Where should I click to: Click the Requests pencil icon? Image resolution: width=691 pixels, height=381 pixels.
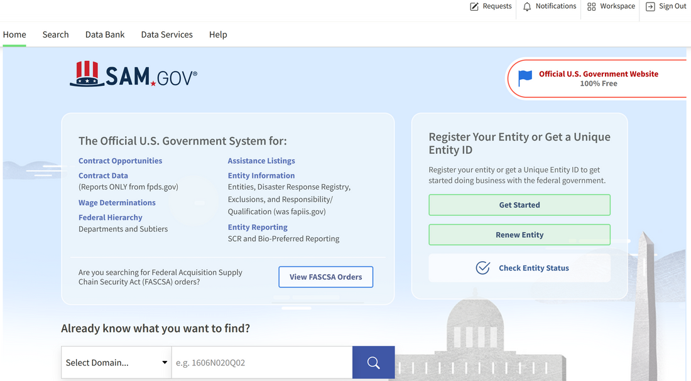[x=474, y=7]
